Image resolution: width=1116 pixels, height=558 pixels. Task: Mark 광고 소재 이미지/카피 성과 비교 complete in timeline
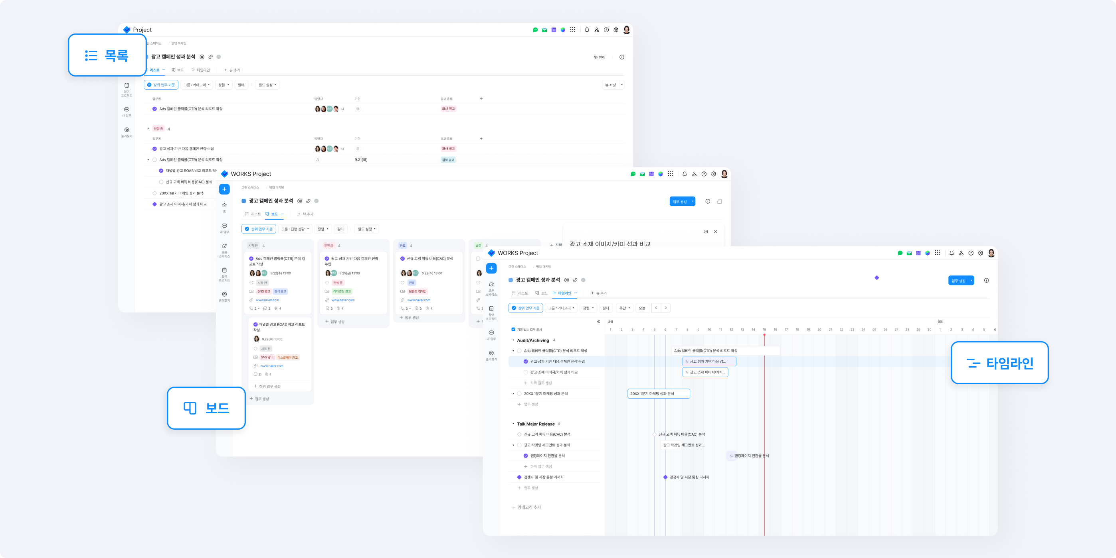click(526, 372)
